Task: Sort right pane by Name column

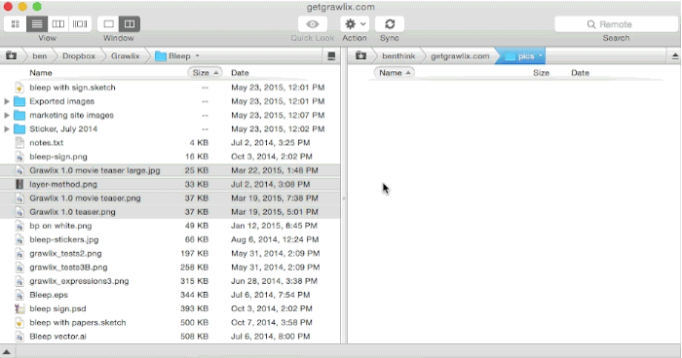Action: pyautogui.click(x=395, y=73)
